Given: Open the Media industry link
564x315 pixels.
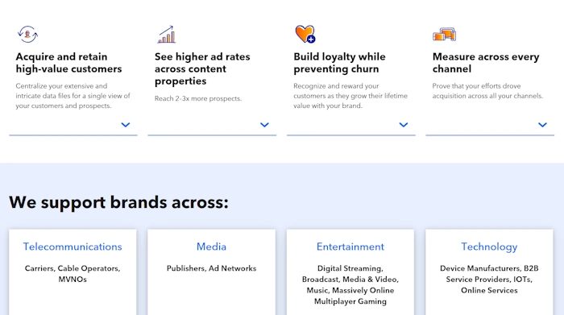Looking at the screenshot, I should 211,247.
